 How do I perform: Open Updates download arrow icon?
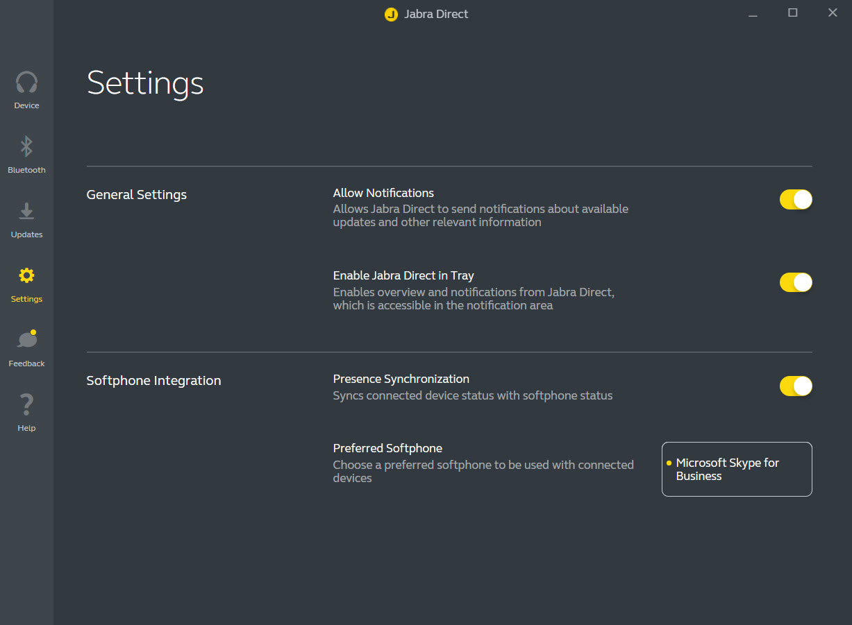[26, 212]
